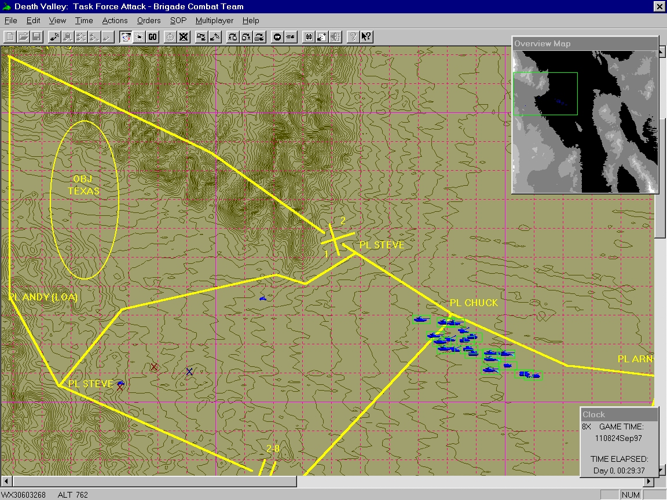
Task: Click the left arrow of horizontal scrollbar
Action: click(x=6, y=481)
